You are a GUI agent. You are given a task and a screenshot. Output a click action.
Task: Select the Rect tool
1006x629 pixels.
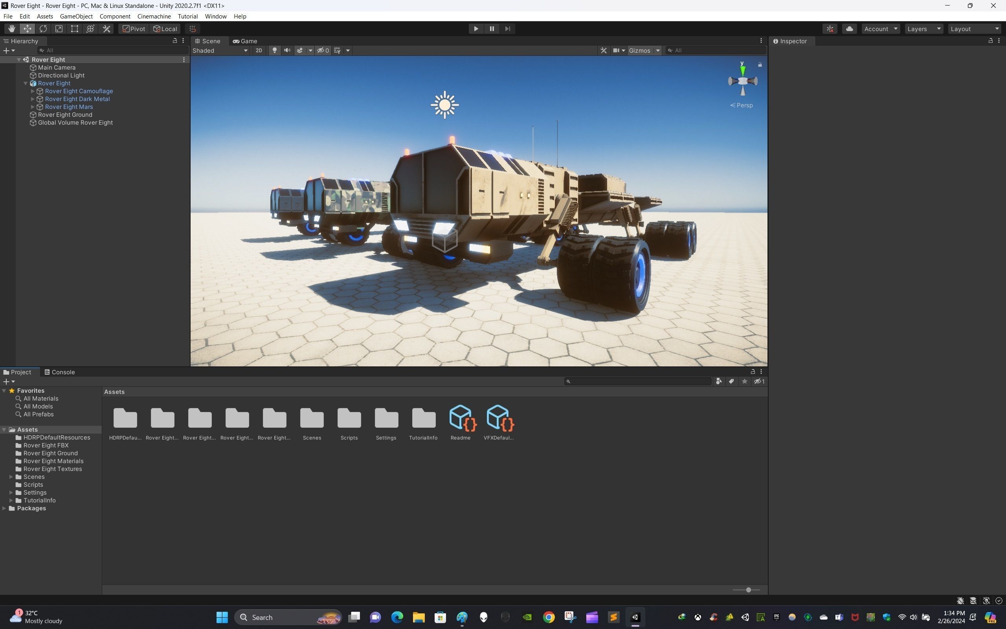(74, 29)
